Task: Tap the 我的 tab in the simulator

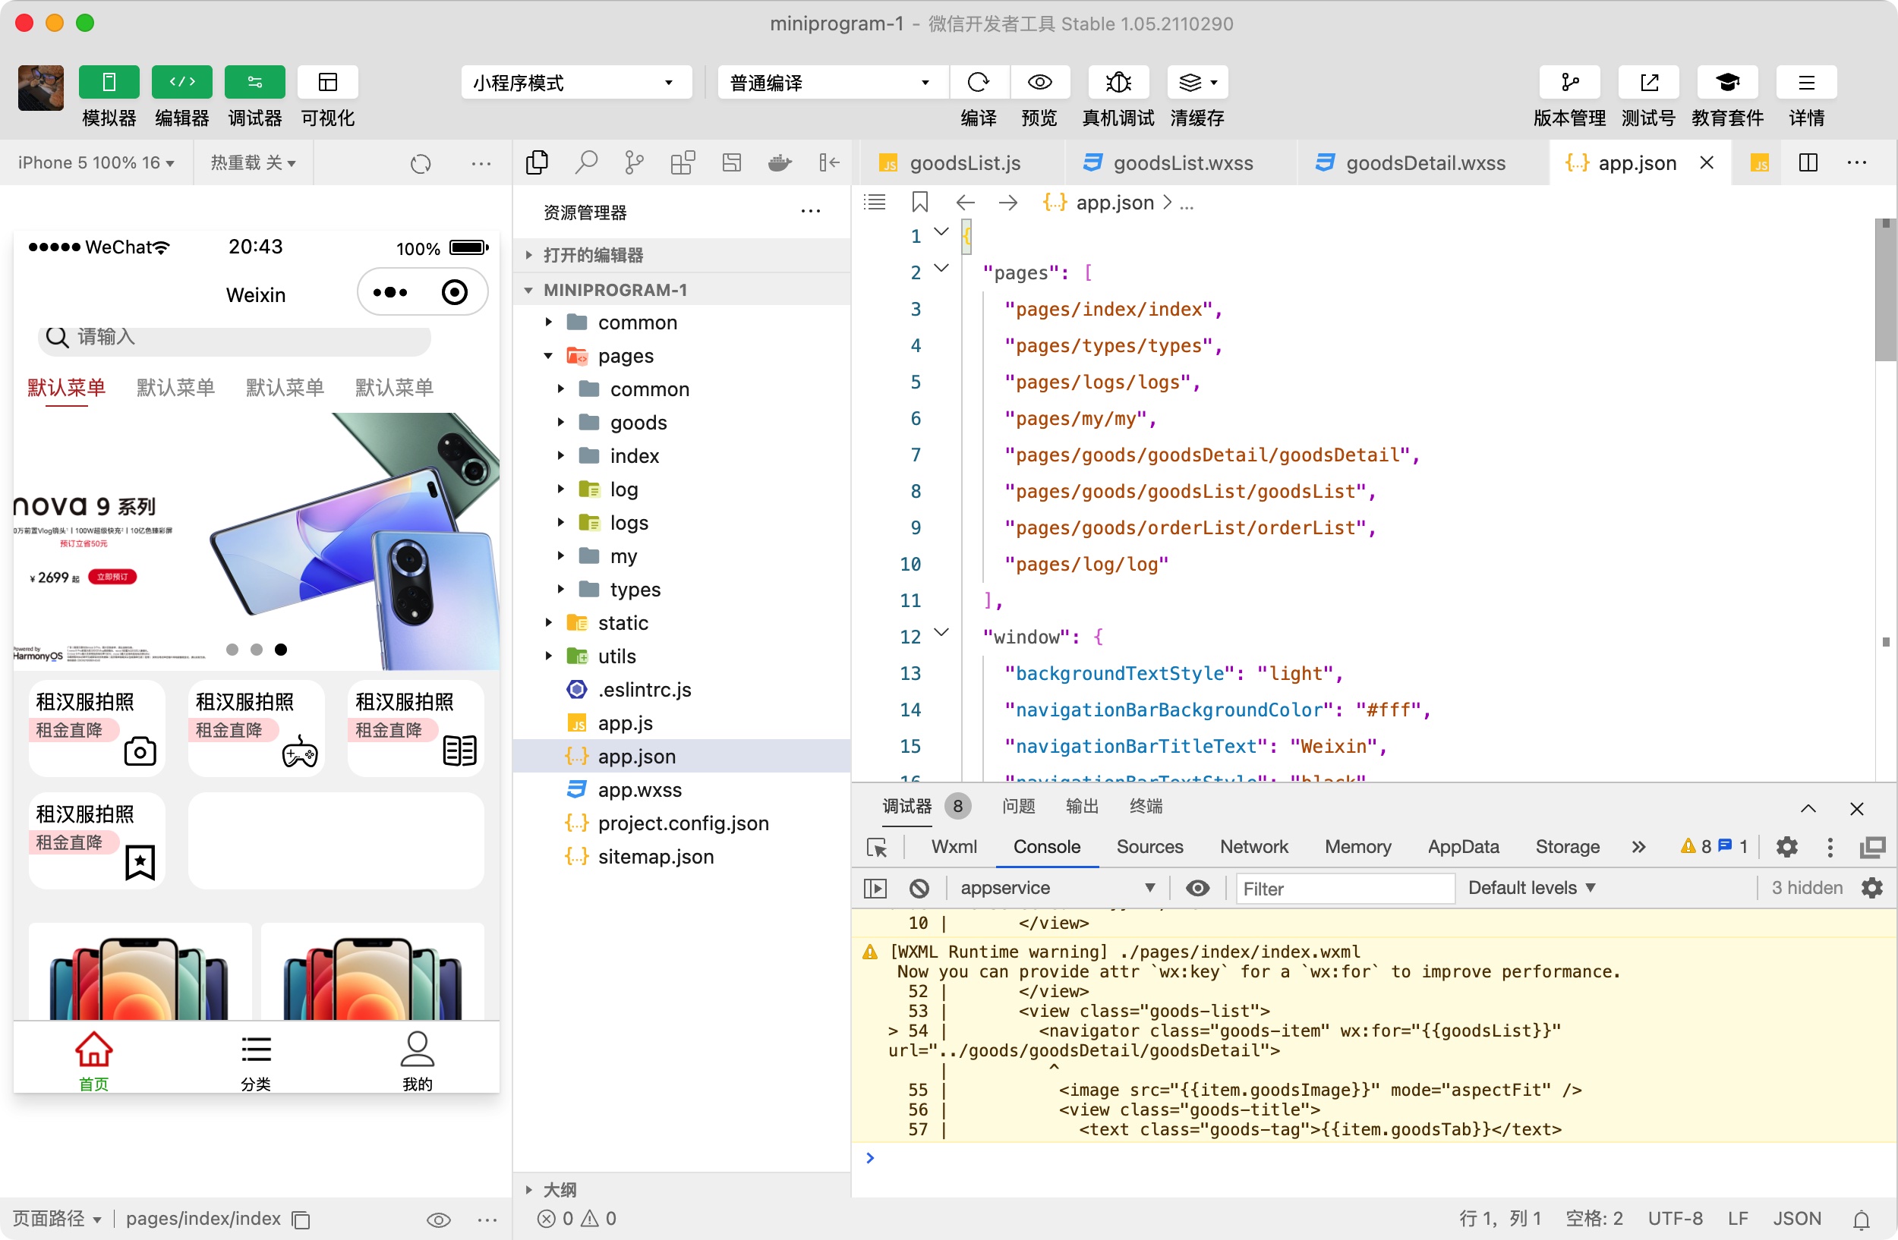Action: point(417,1060)
